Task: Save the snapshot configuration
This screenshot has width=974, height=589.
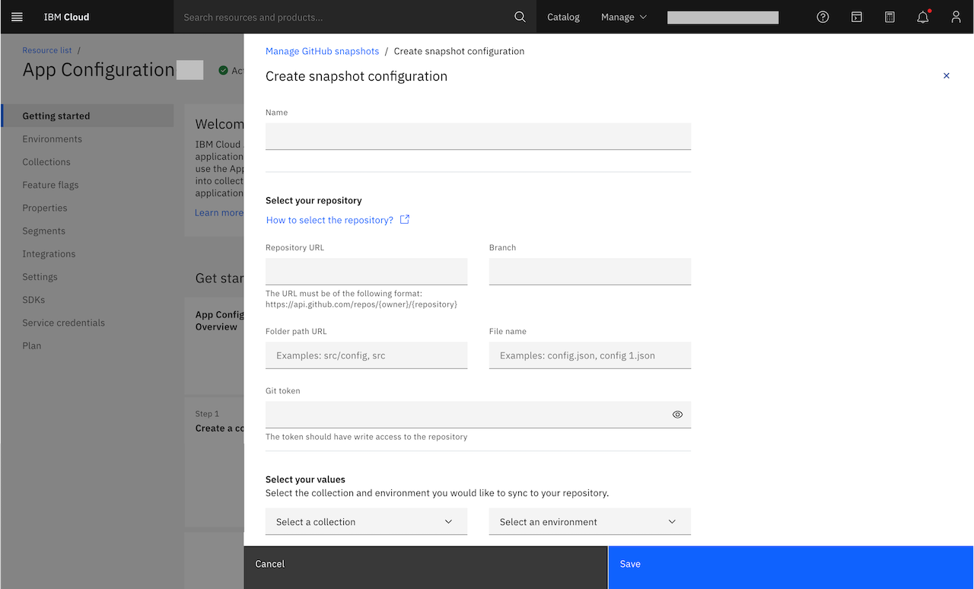Action: [791, 564]
